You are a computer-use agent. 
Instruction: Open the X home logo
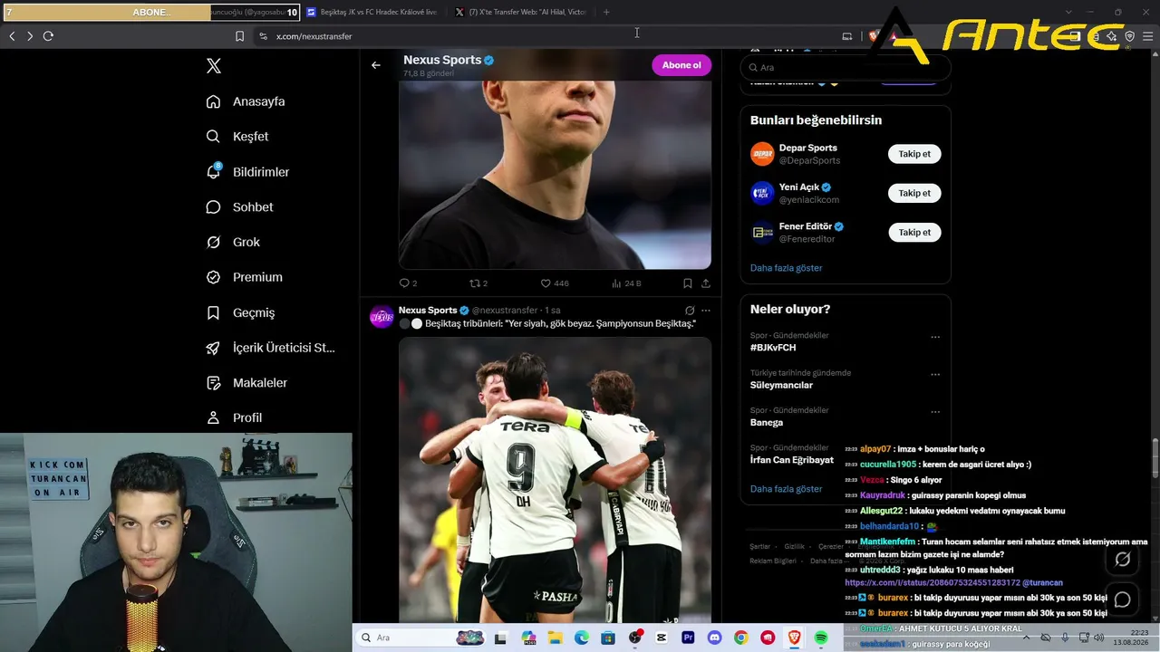(x=214, y=66)
